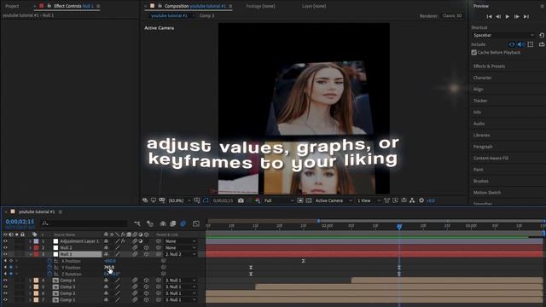
Task: Open the parent dropdown for Comp 3
Action: tap(181, 287)
